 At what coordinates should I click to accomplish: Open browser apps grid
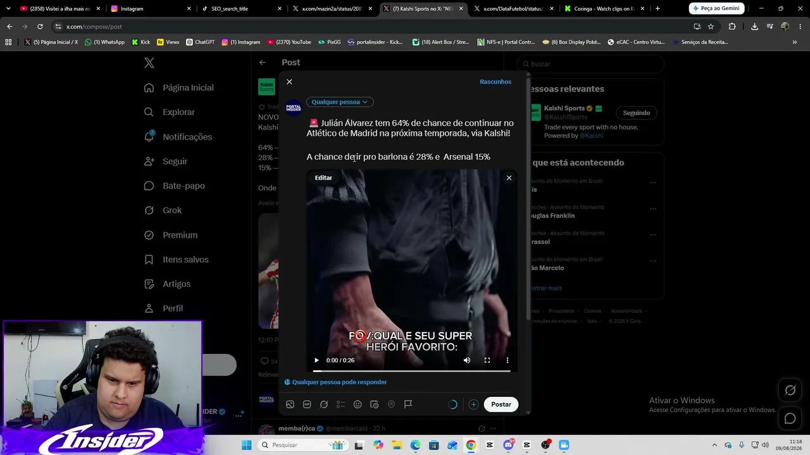click(x=8, y=42)
